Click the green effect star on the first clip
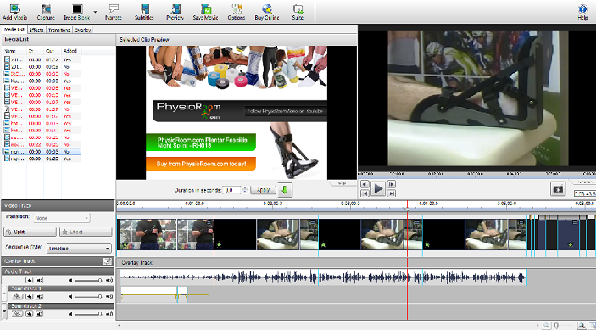 [125, 245]
